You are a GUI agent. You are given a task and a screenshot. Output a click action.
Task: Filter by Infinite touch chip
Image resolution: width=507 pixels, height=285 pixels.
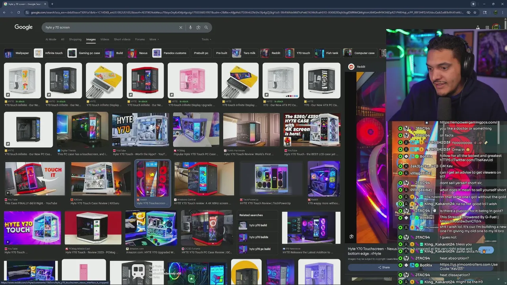49,53
